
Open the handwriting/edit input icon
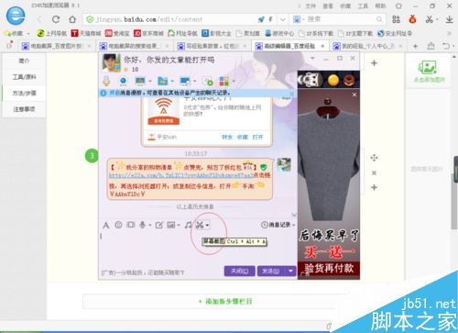pos(159,226)
